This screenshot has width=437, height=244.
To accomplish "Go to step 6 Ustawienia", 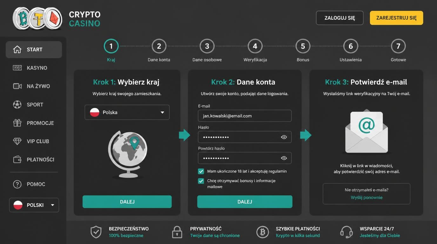I will click(351, 46).
